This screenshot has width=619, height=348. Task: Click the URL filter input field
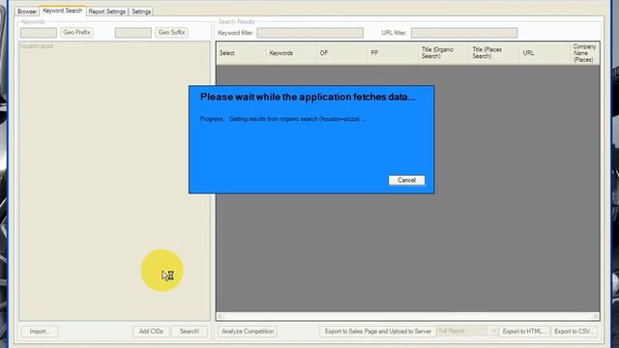click(464, 33)
